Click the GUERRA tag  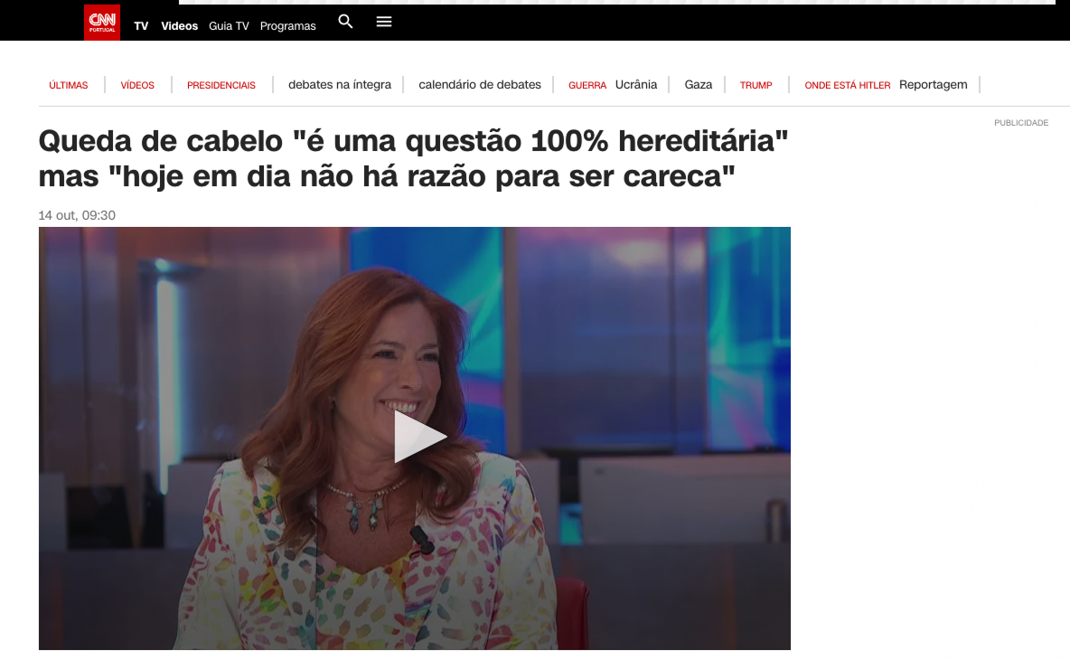587,85
